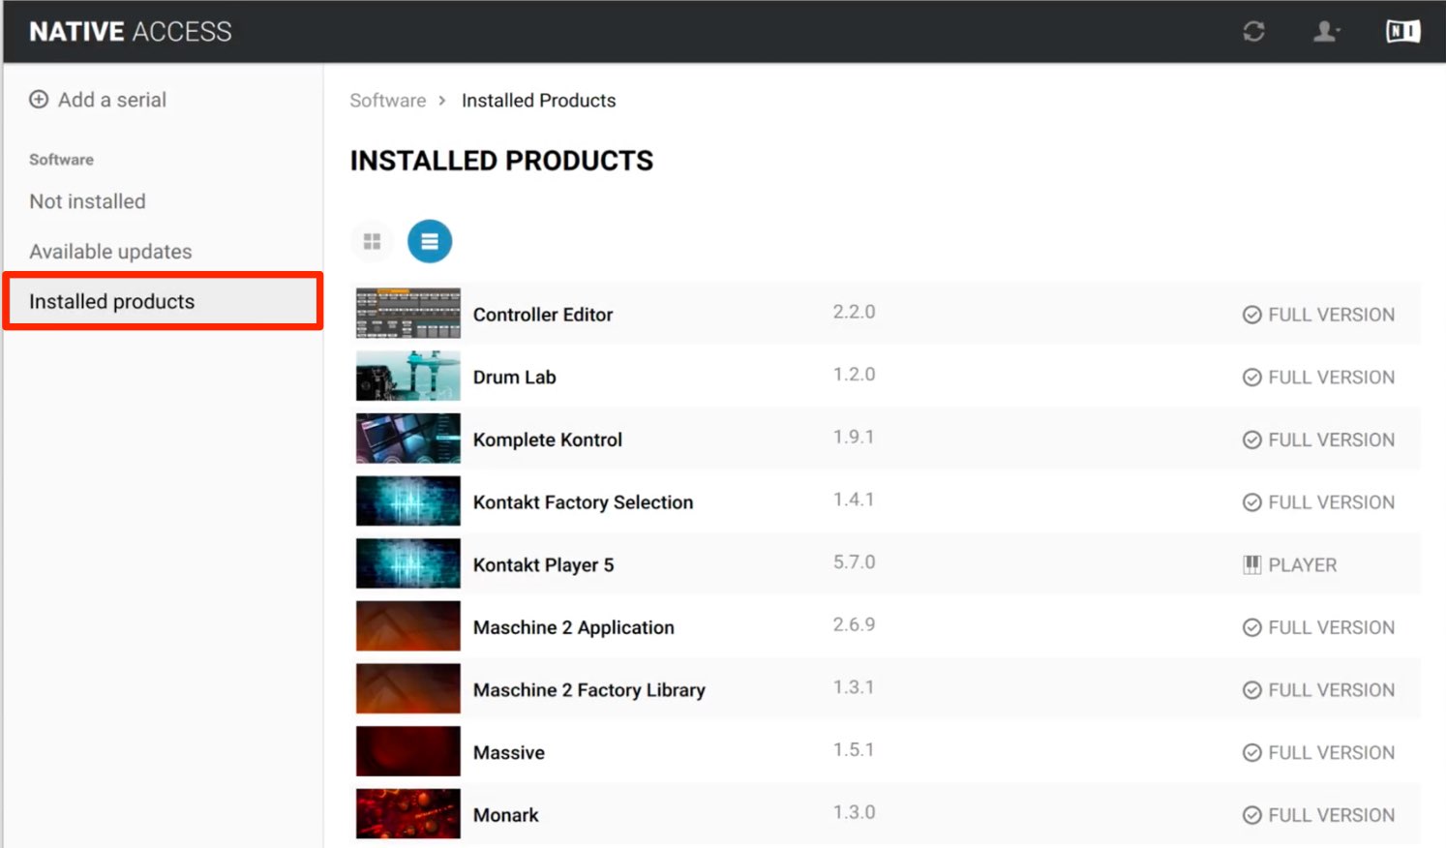Click Kontakt Factory Selection version 1.4.1
Screen dimensions: 1446x848
tap(854, 500)
